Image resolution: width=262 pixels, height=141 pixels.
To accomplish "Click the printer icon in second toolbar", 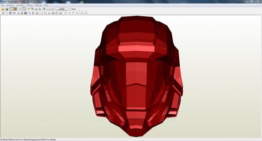I will click(60, 13).
